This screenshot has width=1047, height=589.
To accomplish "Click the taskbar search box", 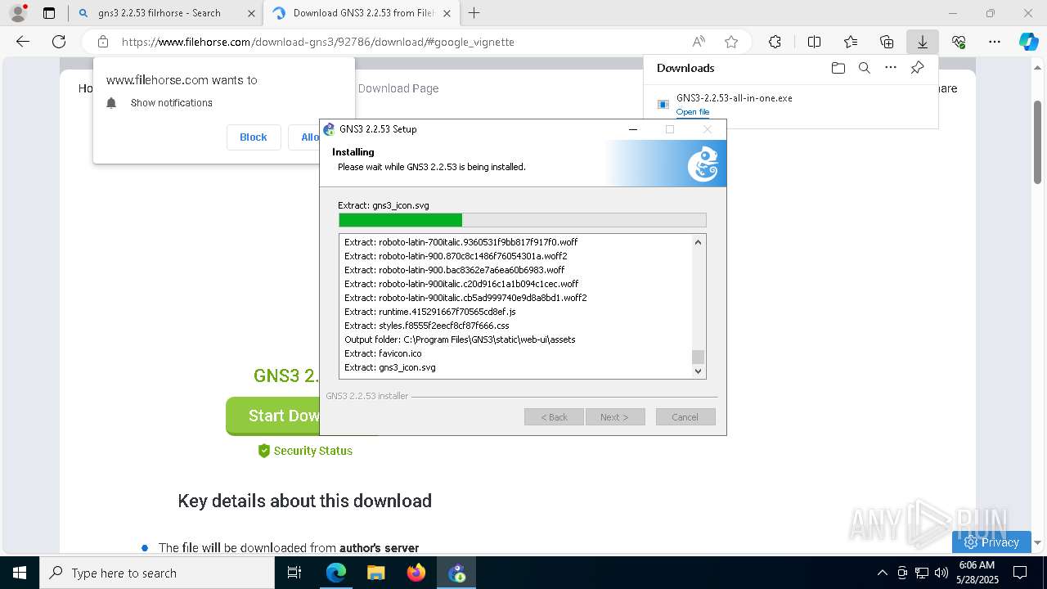I will [x=157, y=573].
